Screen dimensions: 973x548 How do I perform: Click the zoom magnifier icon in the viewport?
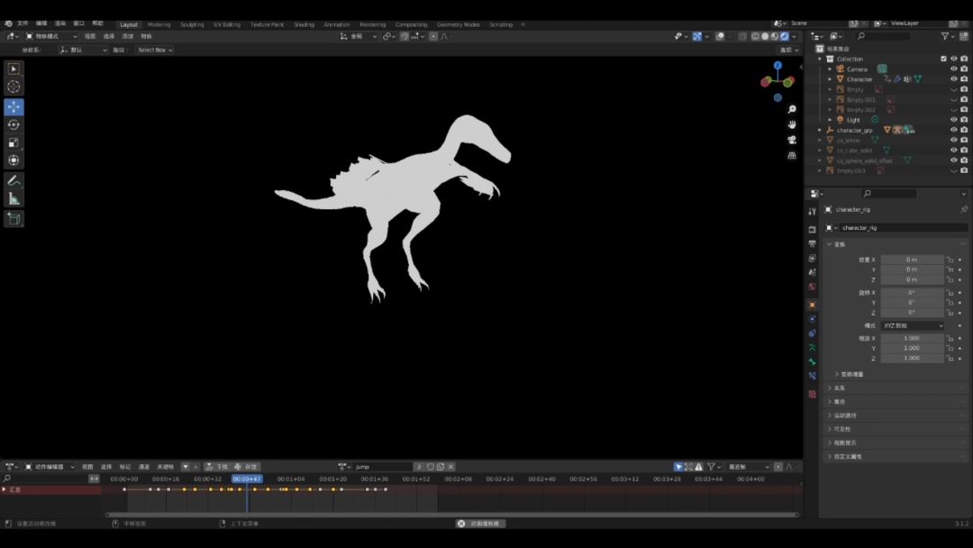click(x=792, y=109)
